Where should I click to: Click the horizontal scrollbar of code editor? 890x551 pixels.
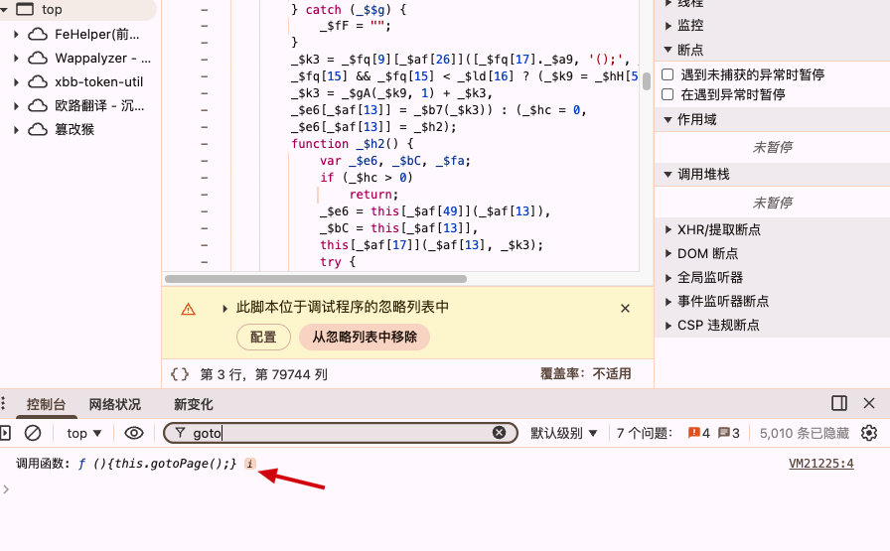pyautogui.click(x=316, y=279)
